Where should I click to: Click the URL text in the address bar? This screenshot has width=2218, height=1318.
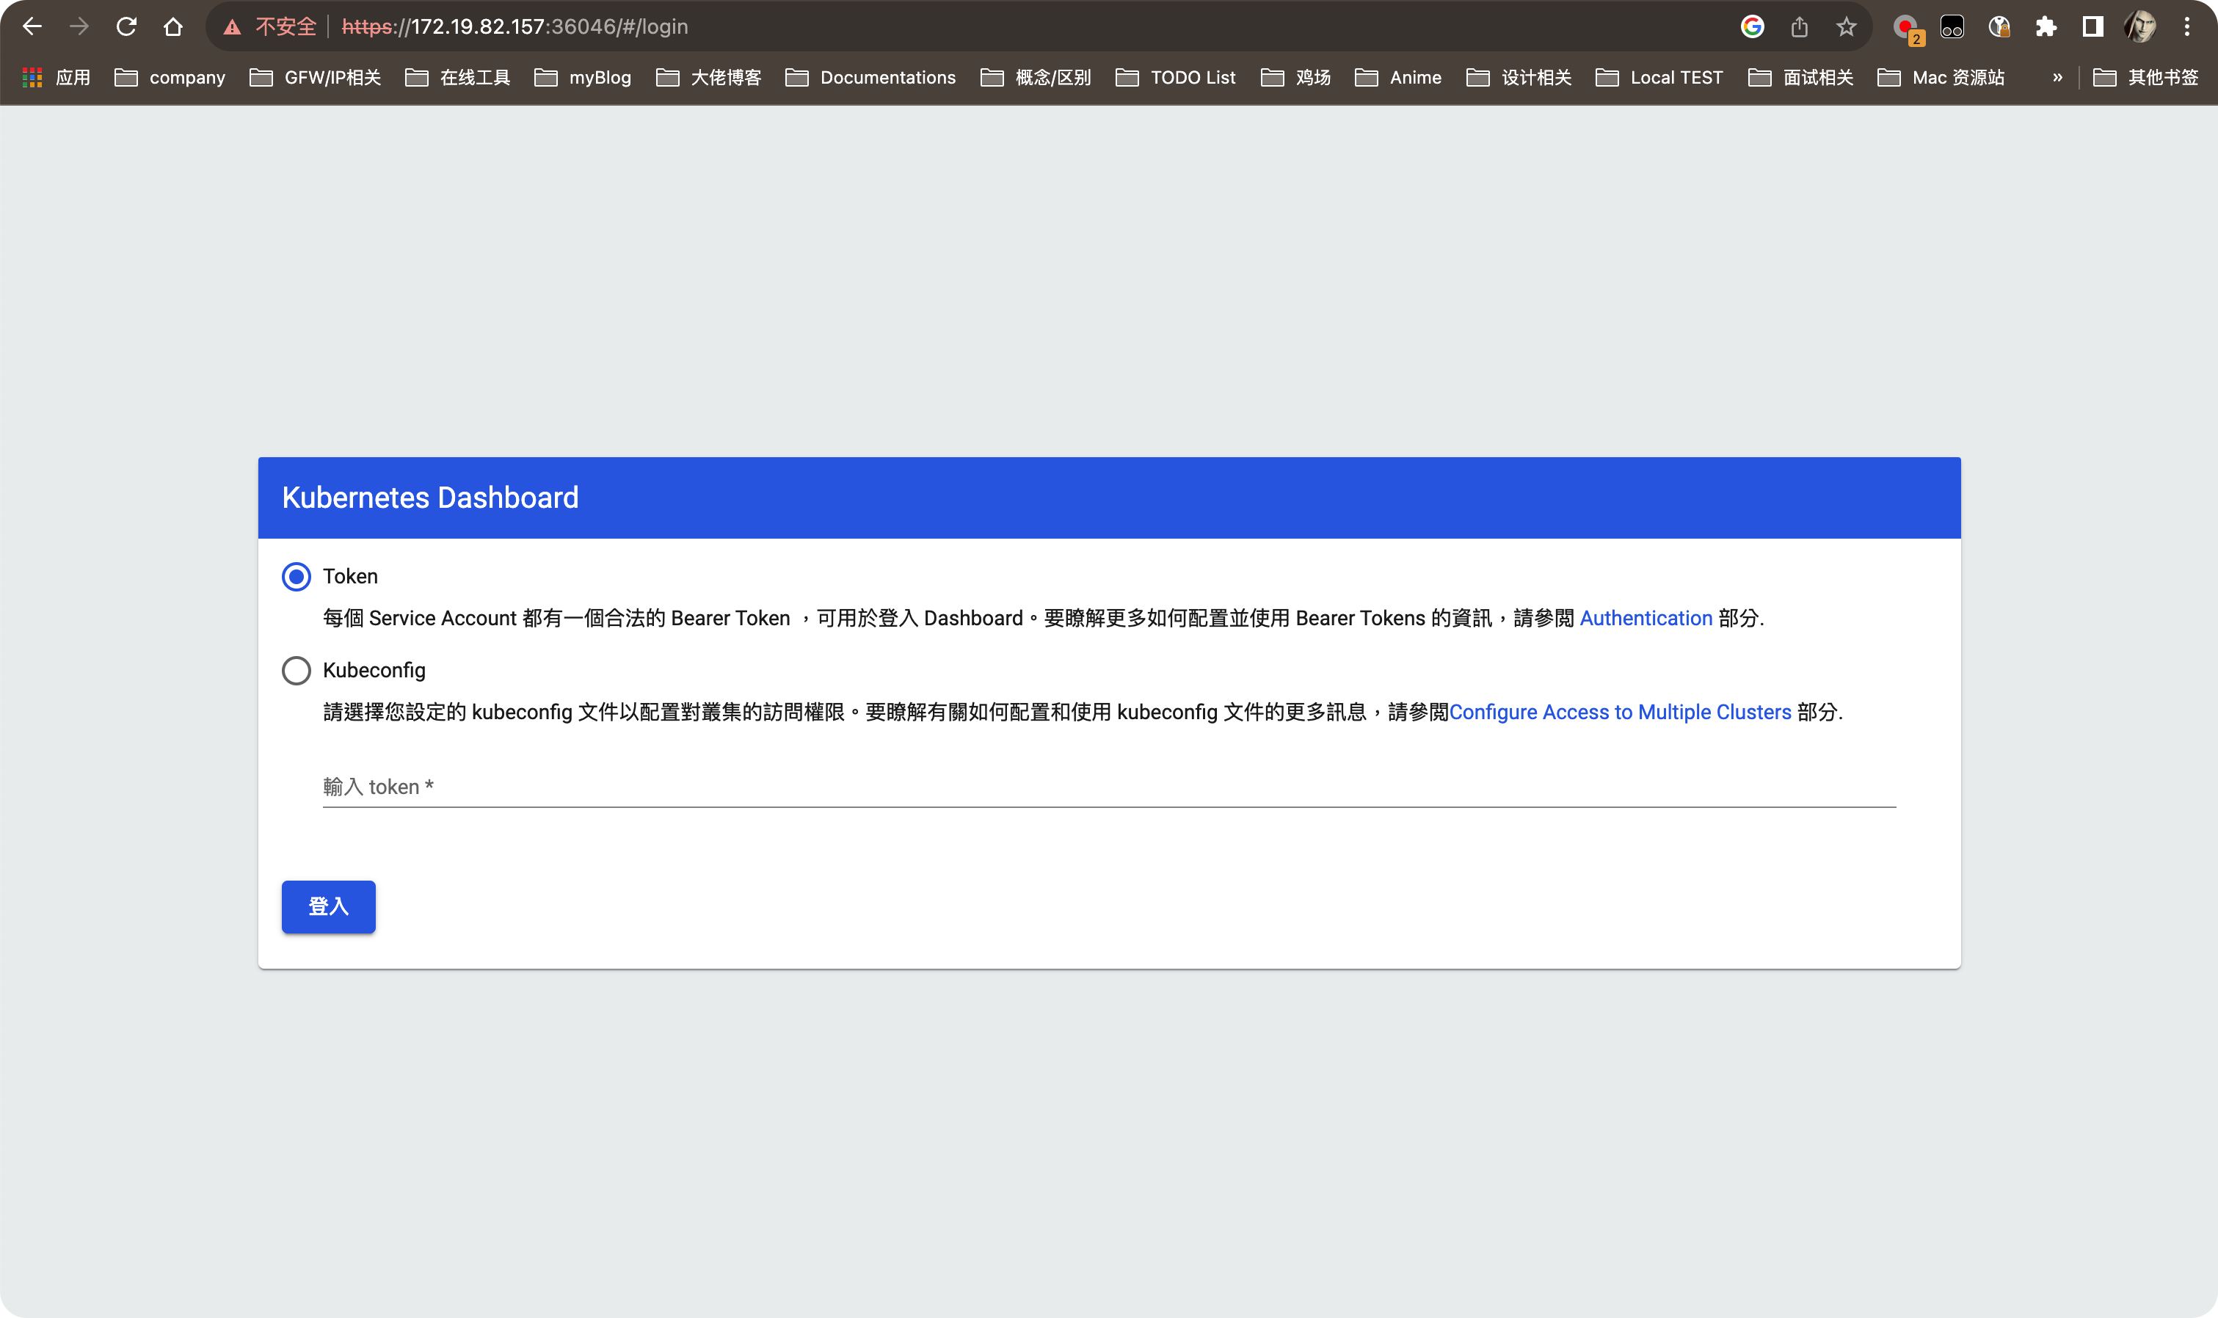(514, 26)
